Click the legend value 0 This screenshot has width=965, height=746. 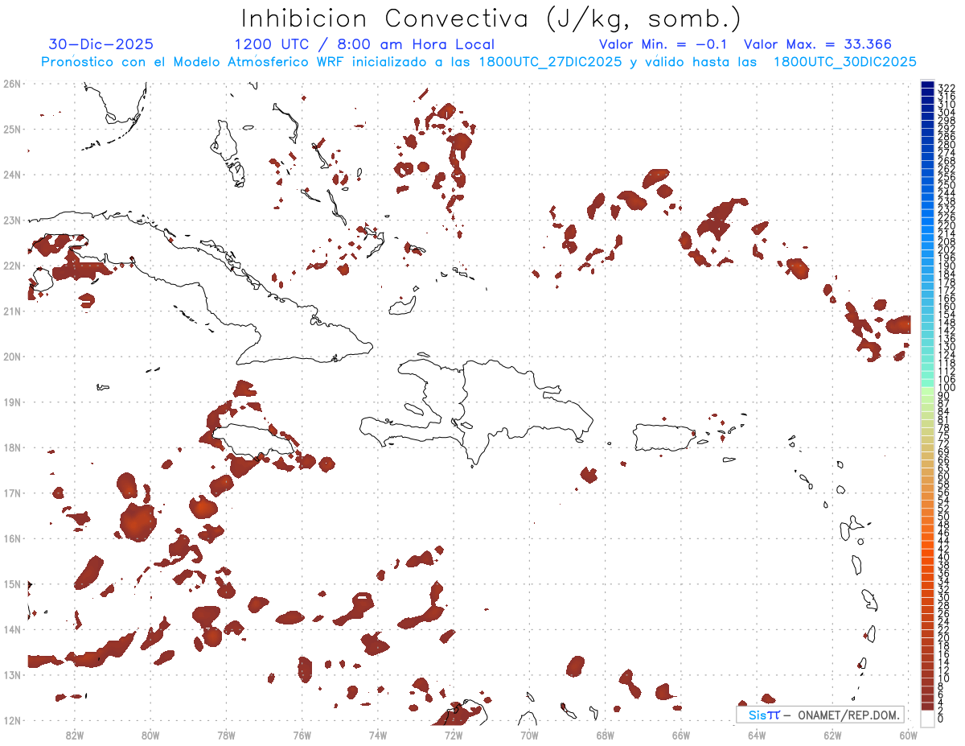click(941, 719)
